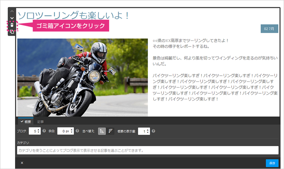Delete the block with the trash icon
Screen dimensions: 284x169
click(x=12, y=25)
